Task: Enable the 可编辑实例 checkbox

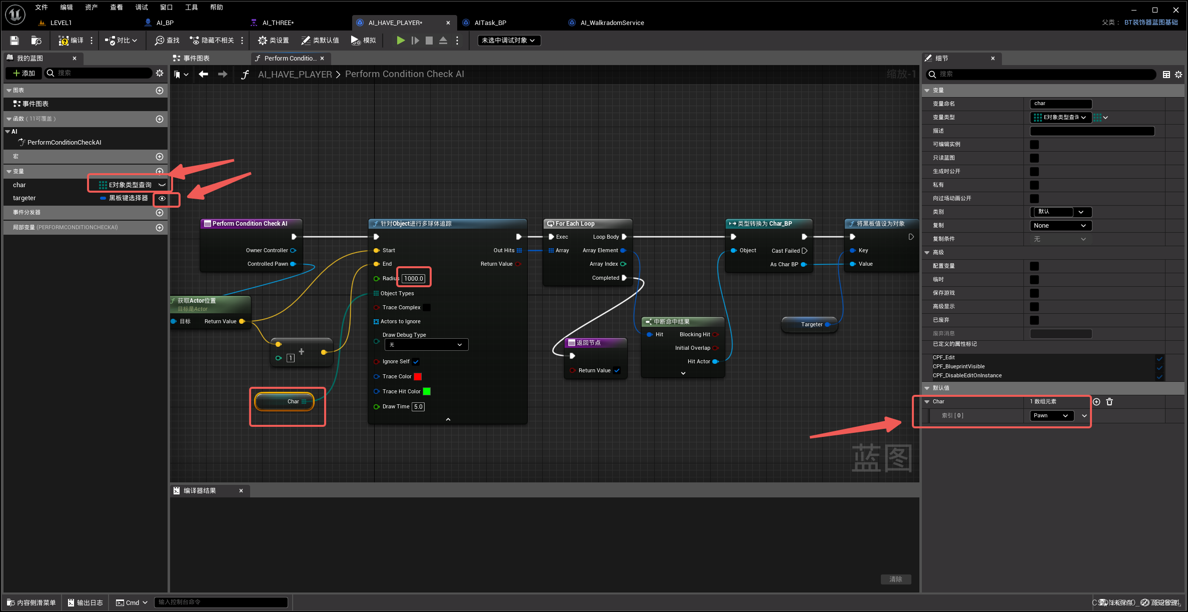Action: point(1034,144)
